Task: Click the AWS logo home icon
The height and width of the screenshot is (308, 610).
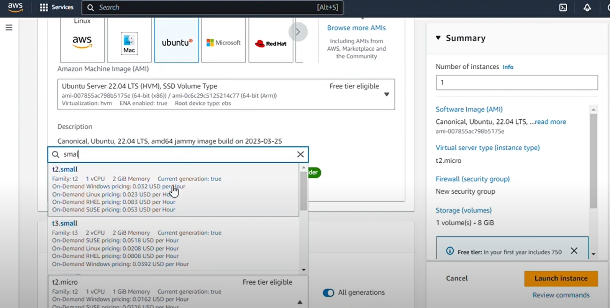Action: pyautogui.click(x=15, y=7)
